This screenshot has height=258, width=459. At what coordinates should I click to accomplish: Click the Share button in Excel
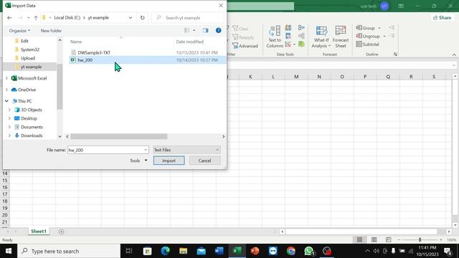442,17
